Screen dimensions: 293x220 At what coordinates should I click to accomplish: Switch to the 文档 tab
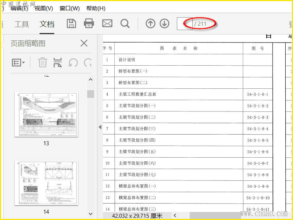pos(47,24)
